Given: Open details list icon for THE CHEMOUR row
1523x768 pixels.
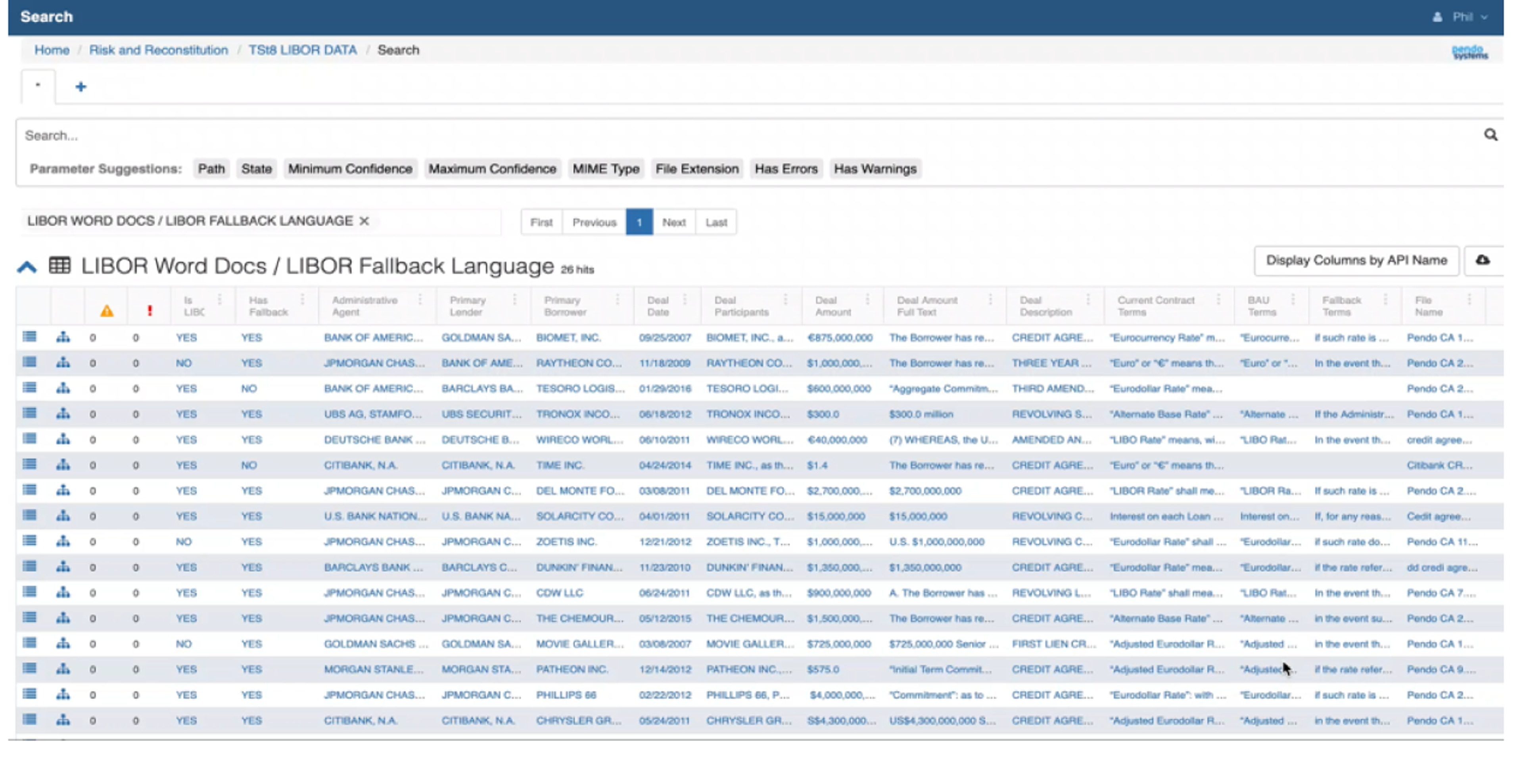Looking at the screenshot, I should click(29, 617).
